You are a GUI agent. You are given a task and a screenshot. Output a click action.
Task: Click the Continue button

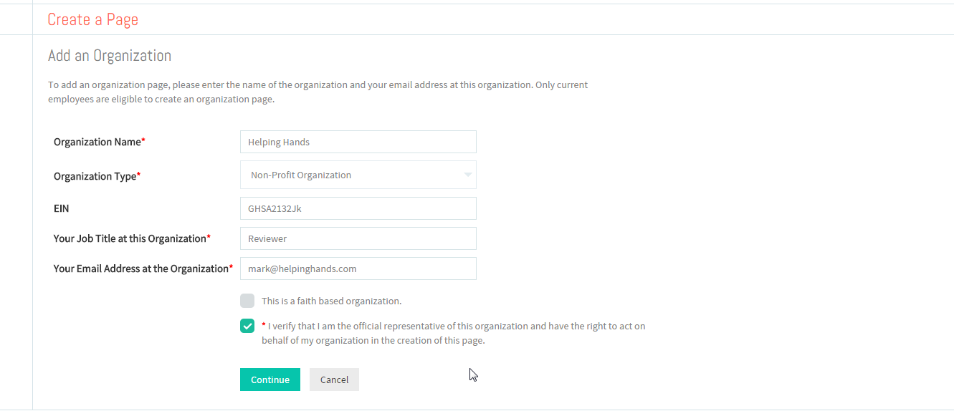pyautogui.click(x=270, y=379)
